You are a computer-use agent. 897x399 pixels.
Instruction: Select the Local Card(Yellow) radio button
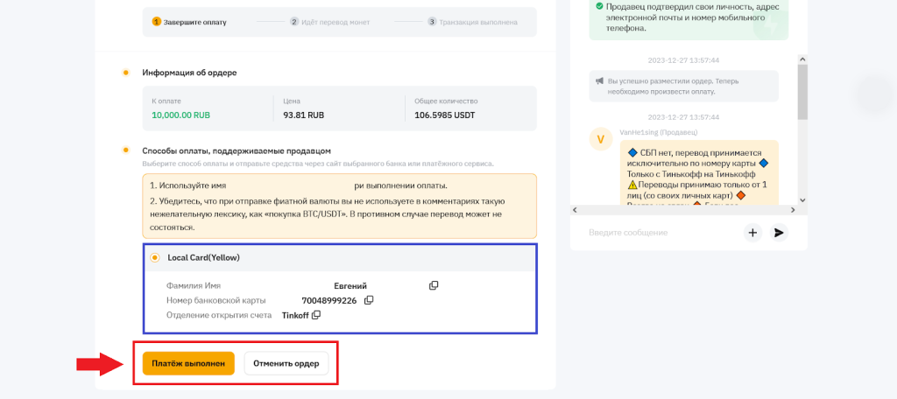(155, 257)
